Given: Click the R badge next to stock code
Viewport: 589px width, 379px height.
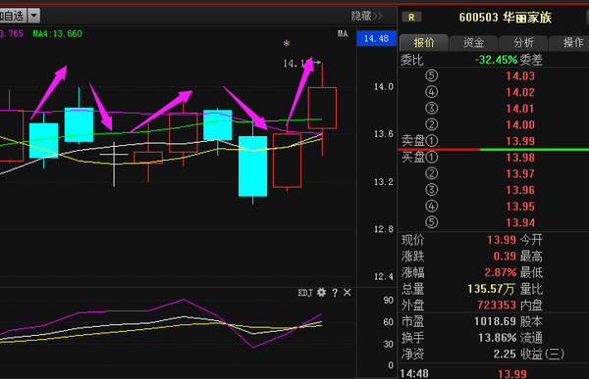Looking at the screenshot, I should (411, 18).
